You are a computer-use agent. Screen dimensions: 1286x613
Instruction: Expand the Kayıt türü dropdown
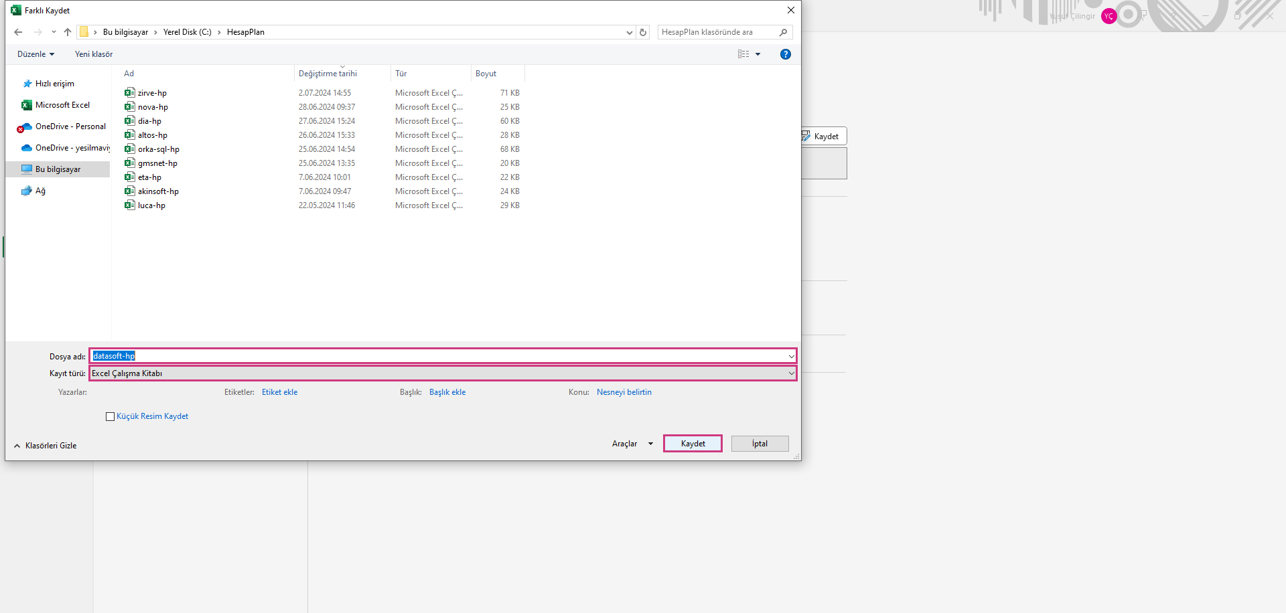pos(791,373)
